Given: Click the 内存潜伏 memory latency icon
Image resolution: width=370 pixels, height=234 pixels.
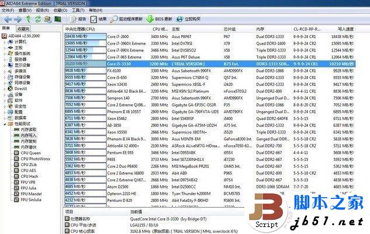Looking at the screenshot, I should (x=16, y=147).
